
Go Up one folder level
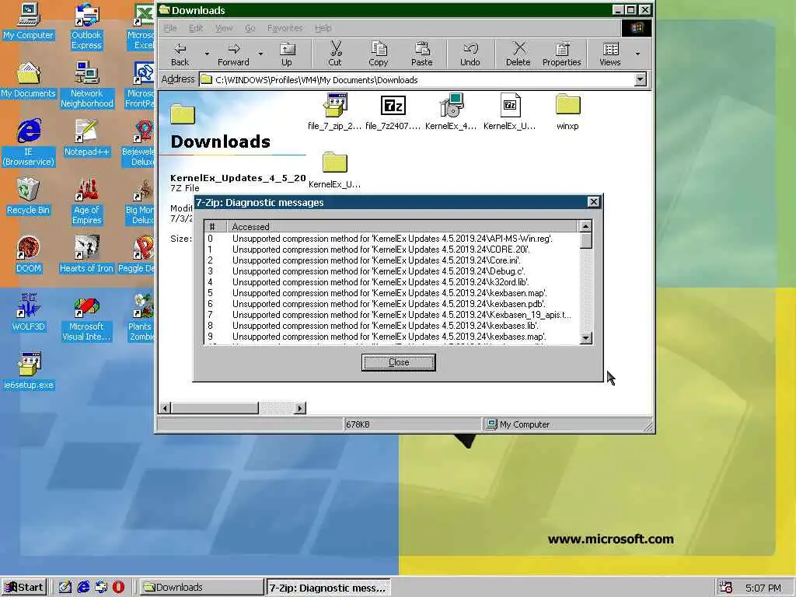(287, 54)
